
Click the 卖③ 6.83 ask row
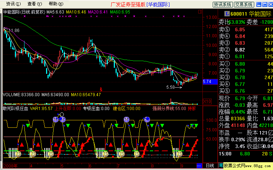[245, 43]
